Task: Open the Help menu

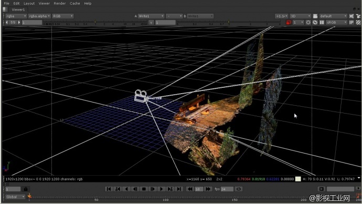Action: (x=88, y=4)
